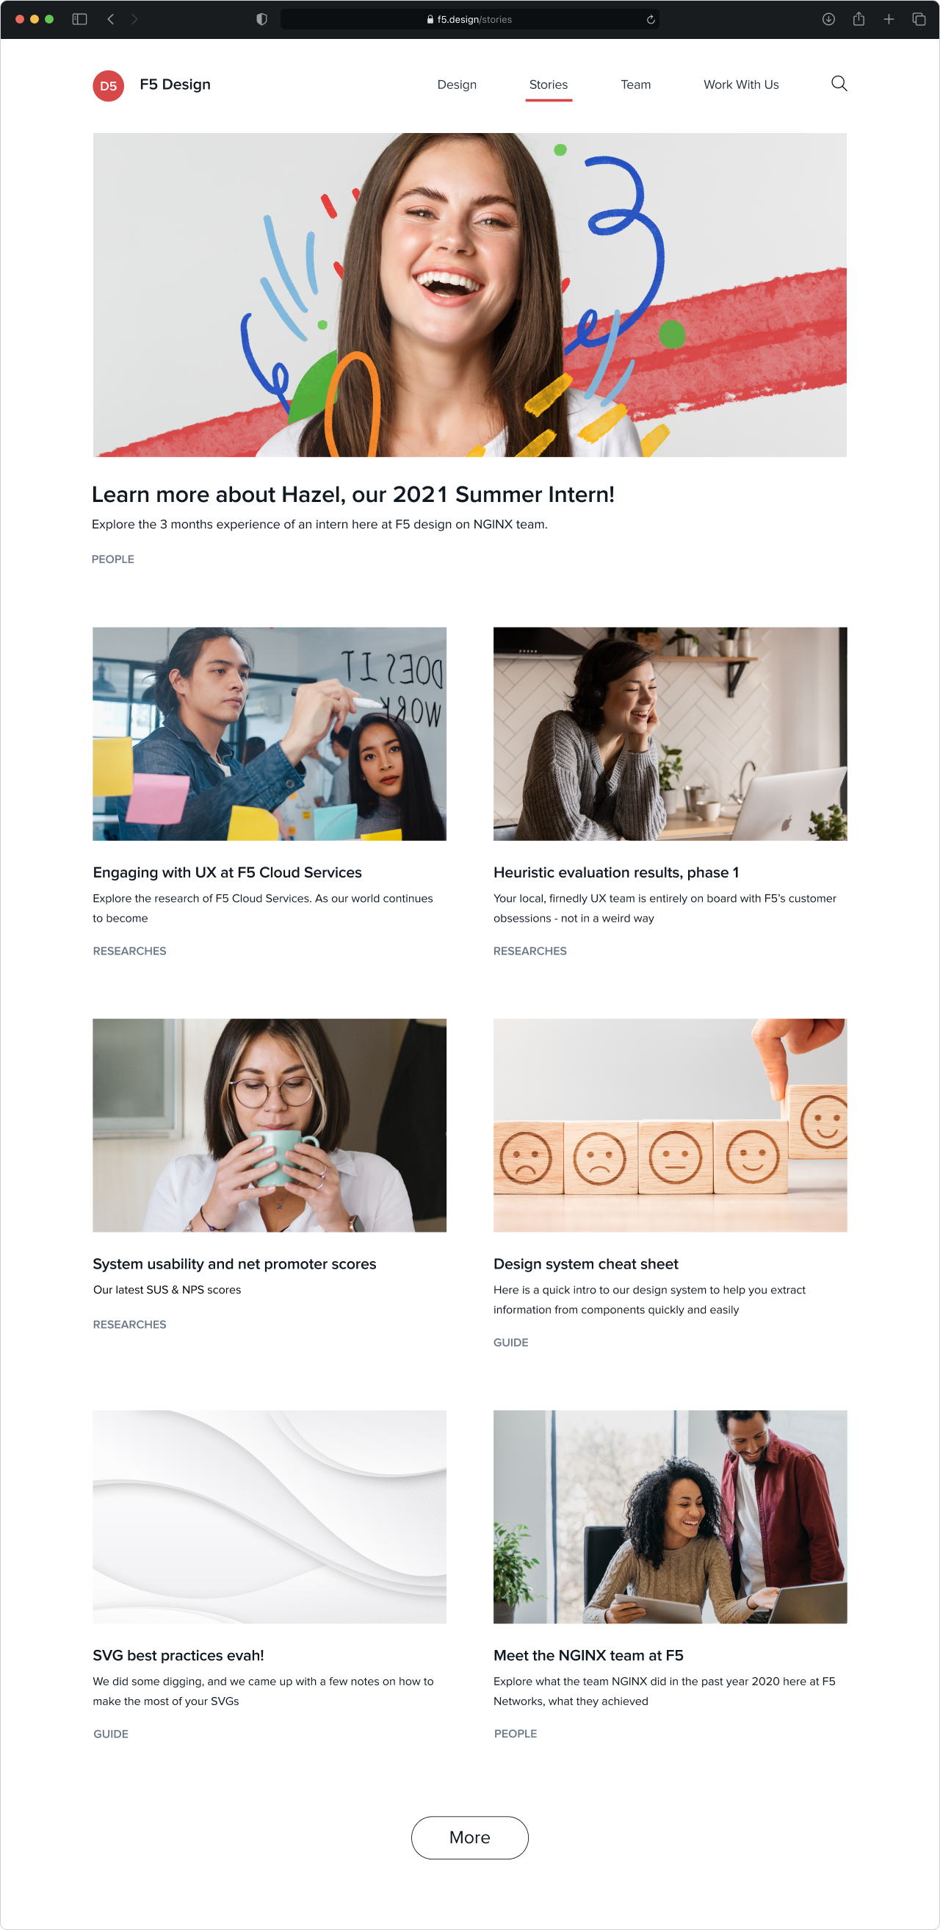Show the tab overview icon
Viewport: 940px width, 1930px height.
click(918, 20)
